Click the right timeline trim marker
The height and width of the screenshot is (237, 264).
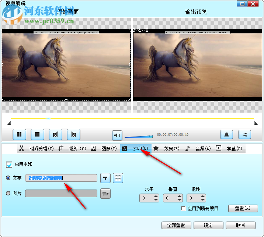pyautogui.click(x=256, y=123)
